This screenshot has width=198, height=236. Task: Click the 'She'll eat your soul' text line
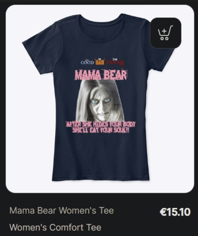(x=101, y=130)
